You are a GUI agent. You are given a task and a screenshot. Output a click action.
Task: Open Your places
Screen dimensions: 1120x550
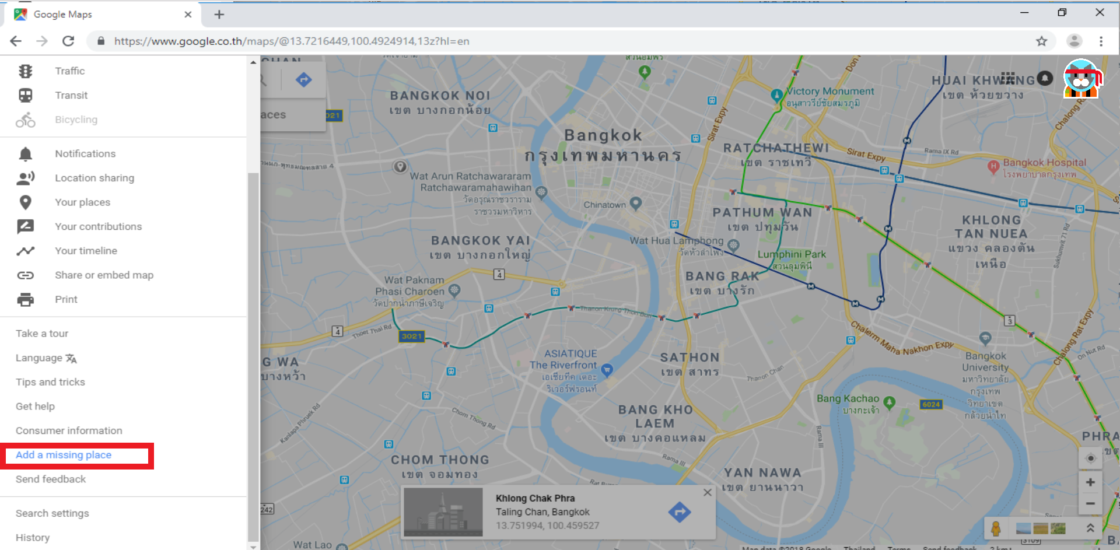pos(82,202)
